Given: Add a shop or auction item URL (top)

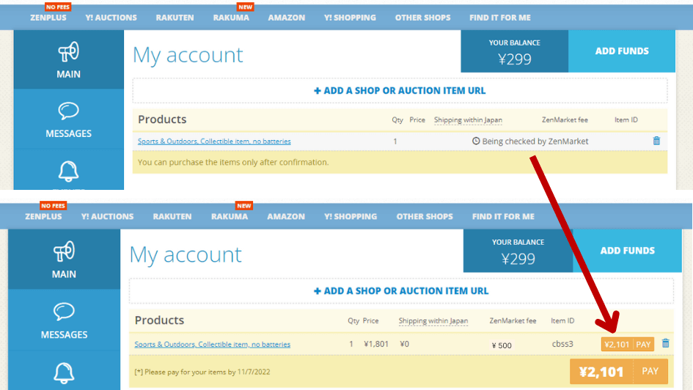Looking at the screenshot, I should point(400,91).
